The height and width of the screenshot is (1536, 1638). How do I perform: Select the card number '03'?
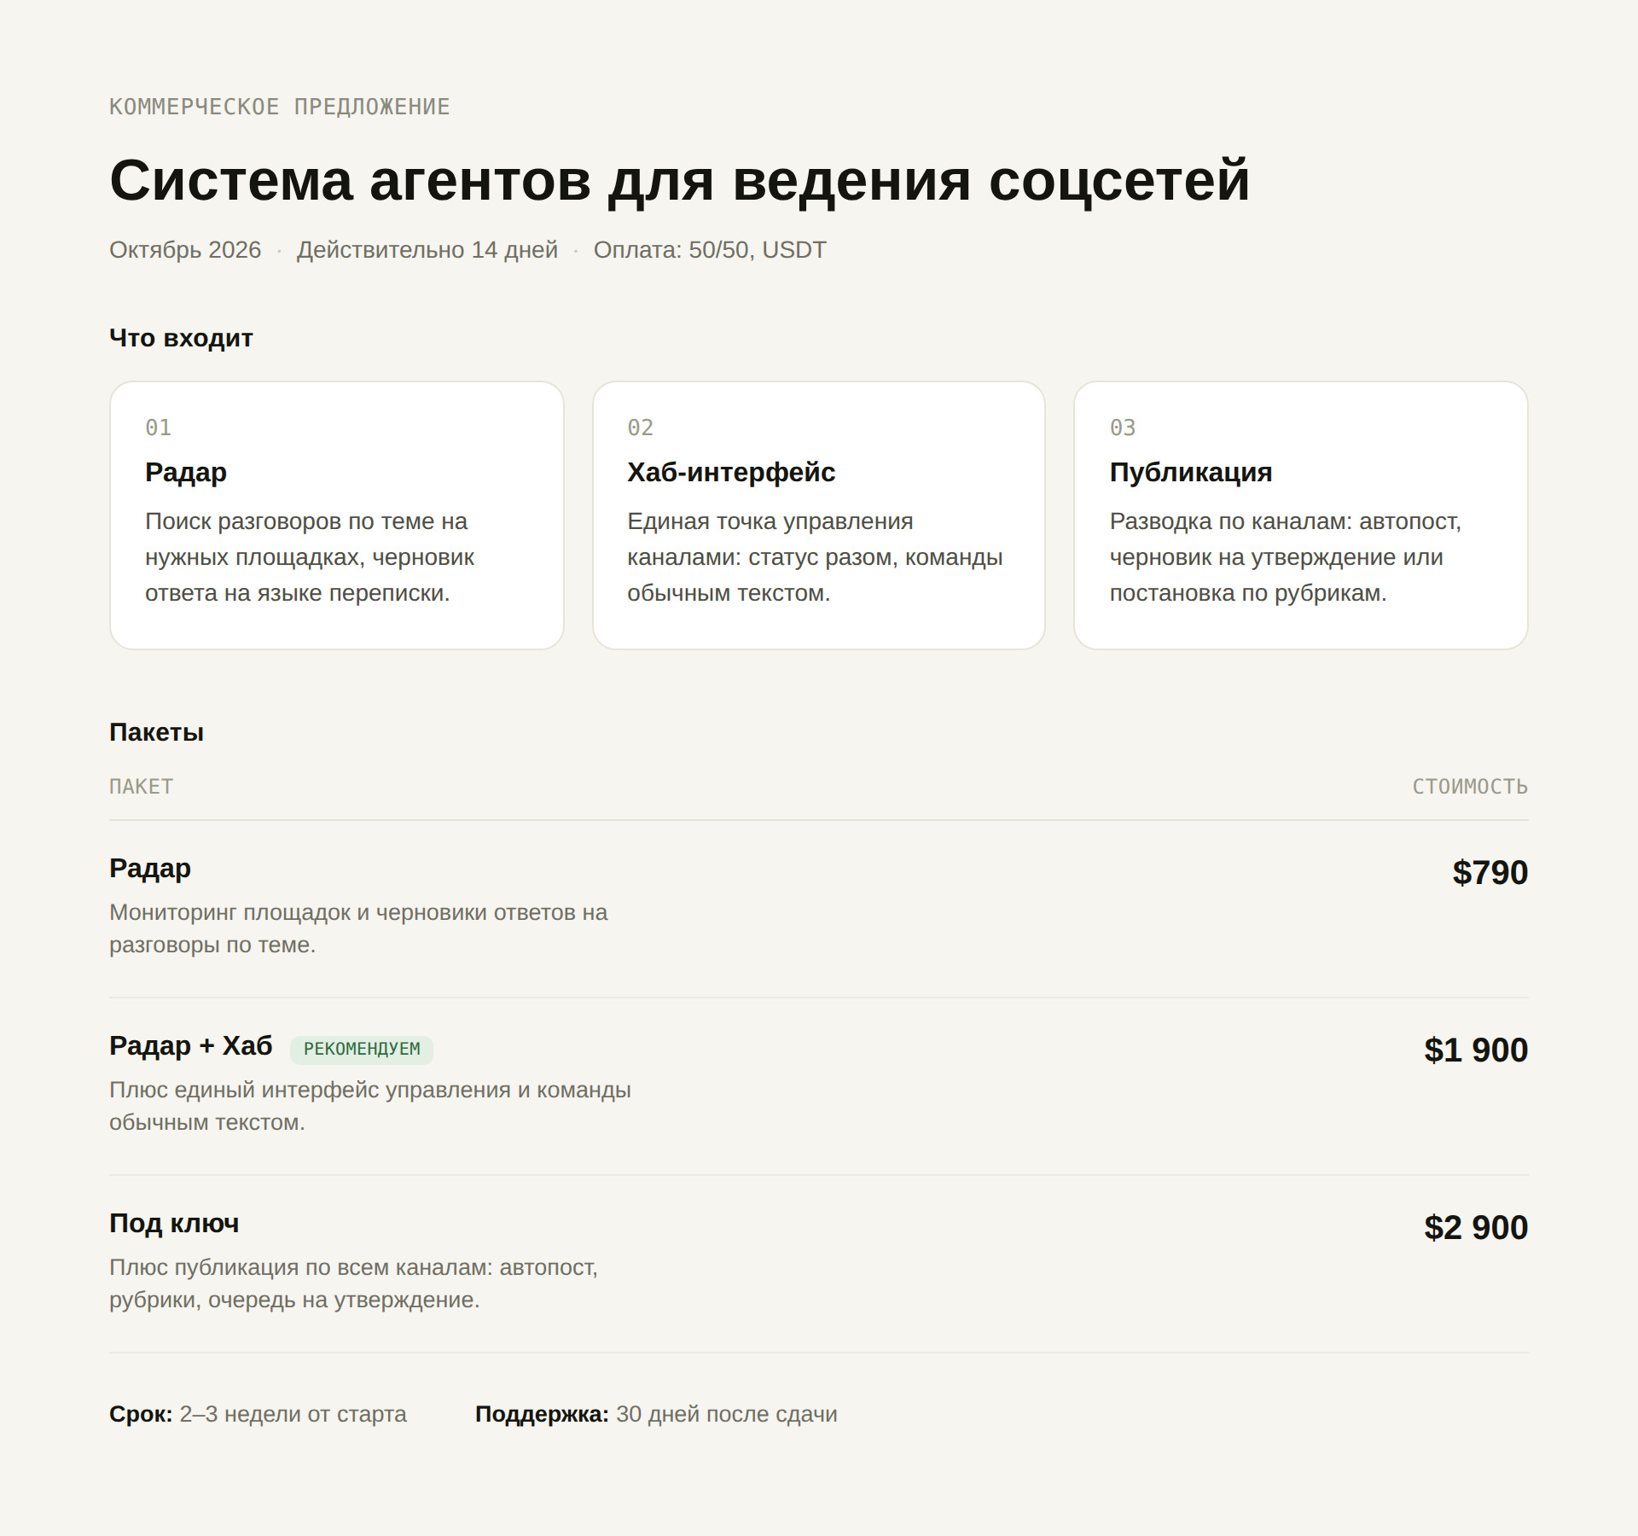coord(1123,428)
